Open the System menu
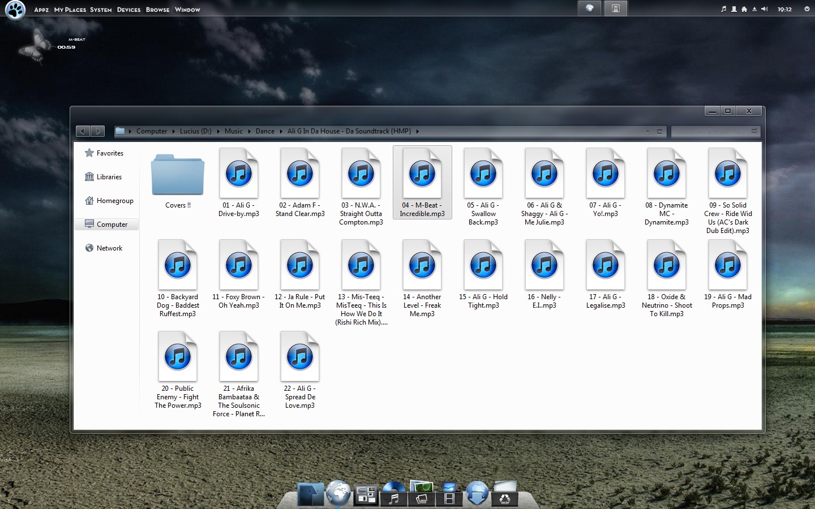This screenshot has width=815, height=509. 101,10
